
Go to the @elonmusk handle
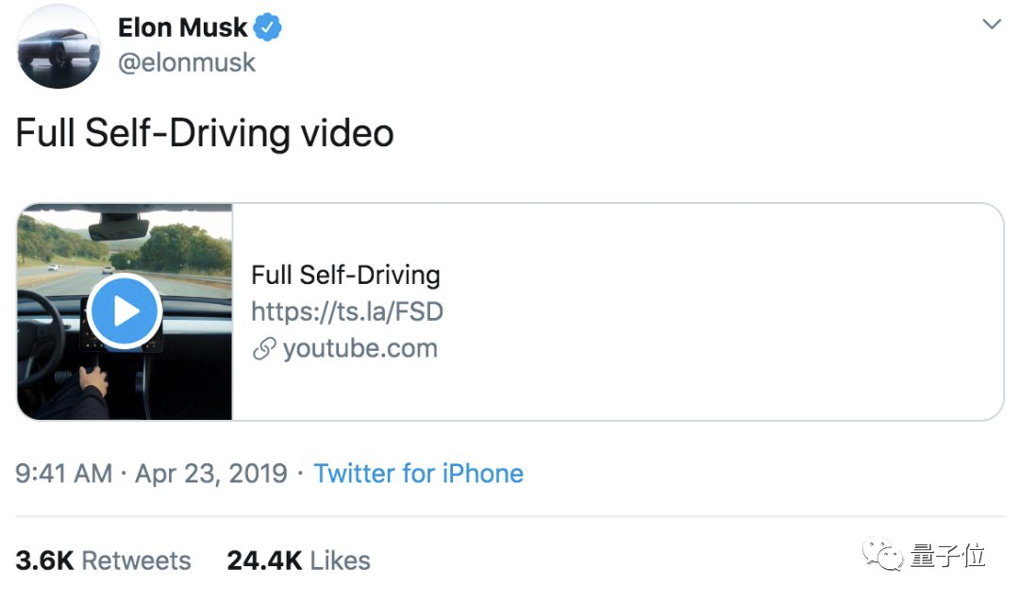coord(187,62)
